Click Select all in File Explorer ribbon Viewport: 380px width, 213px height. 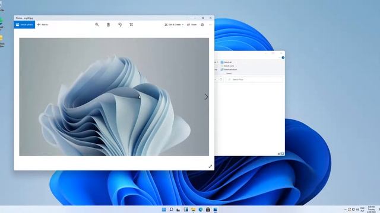click(226, 62)
